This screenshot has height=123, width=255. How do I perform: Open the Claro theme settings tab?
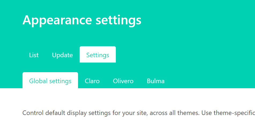point(92,81)
